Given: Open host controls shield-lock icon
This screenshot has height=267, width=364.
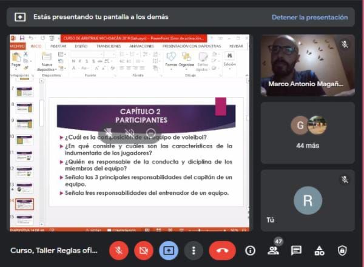Looking at the screenshot, I should tap(342, 250).
